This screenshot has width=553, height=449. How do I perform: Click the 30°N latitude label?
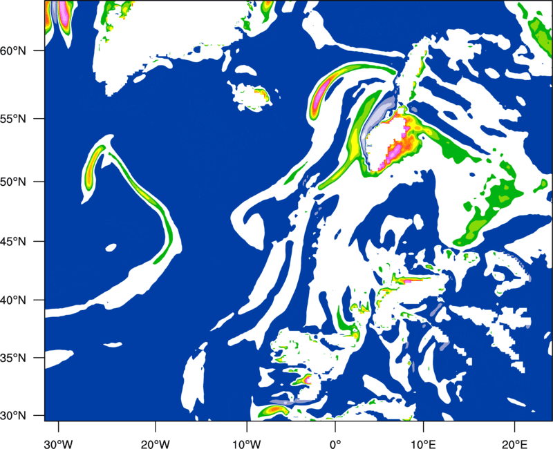click(12, 416)
